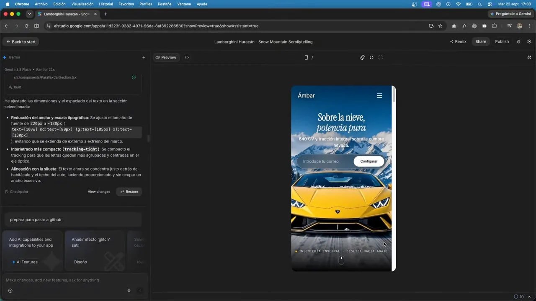
Task: Switch to the code view tab
Action: click(x=187, y=57)
